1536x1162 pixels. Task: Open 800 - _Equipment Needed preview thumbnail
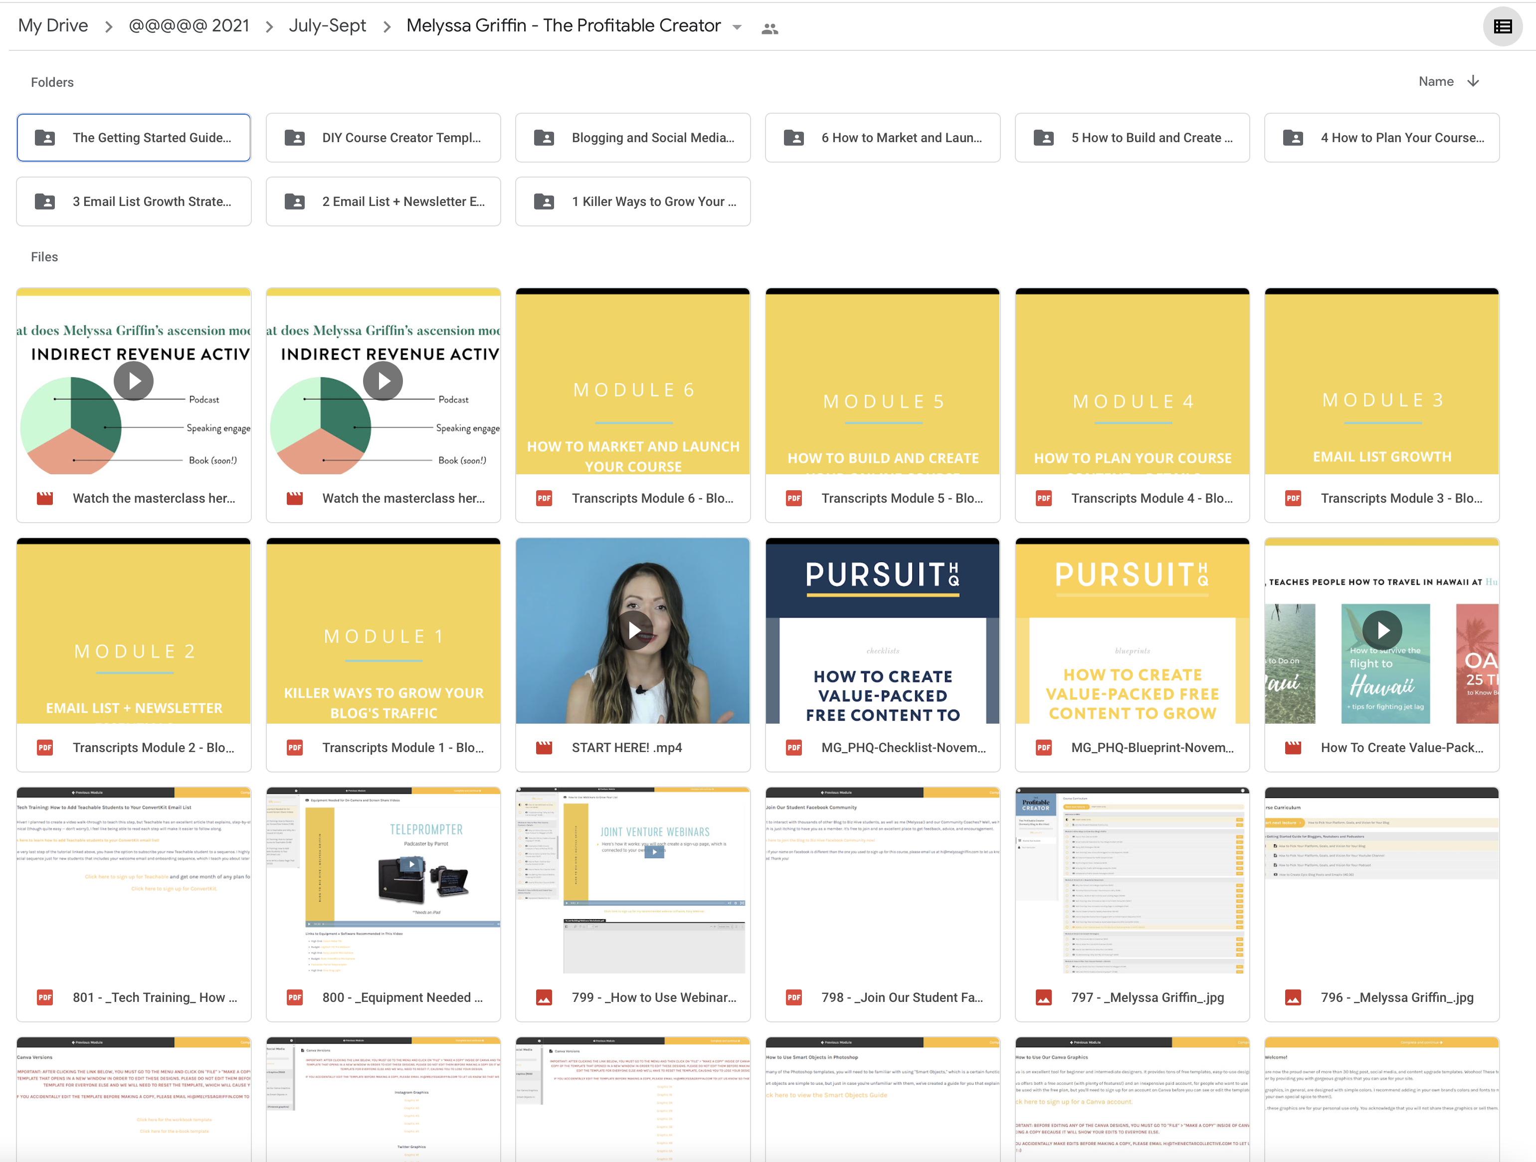coord(384,880)
